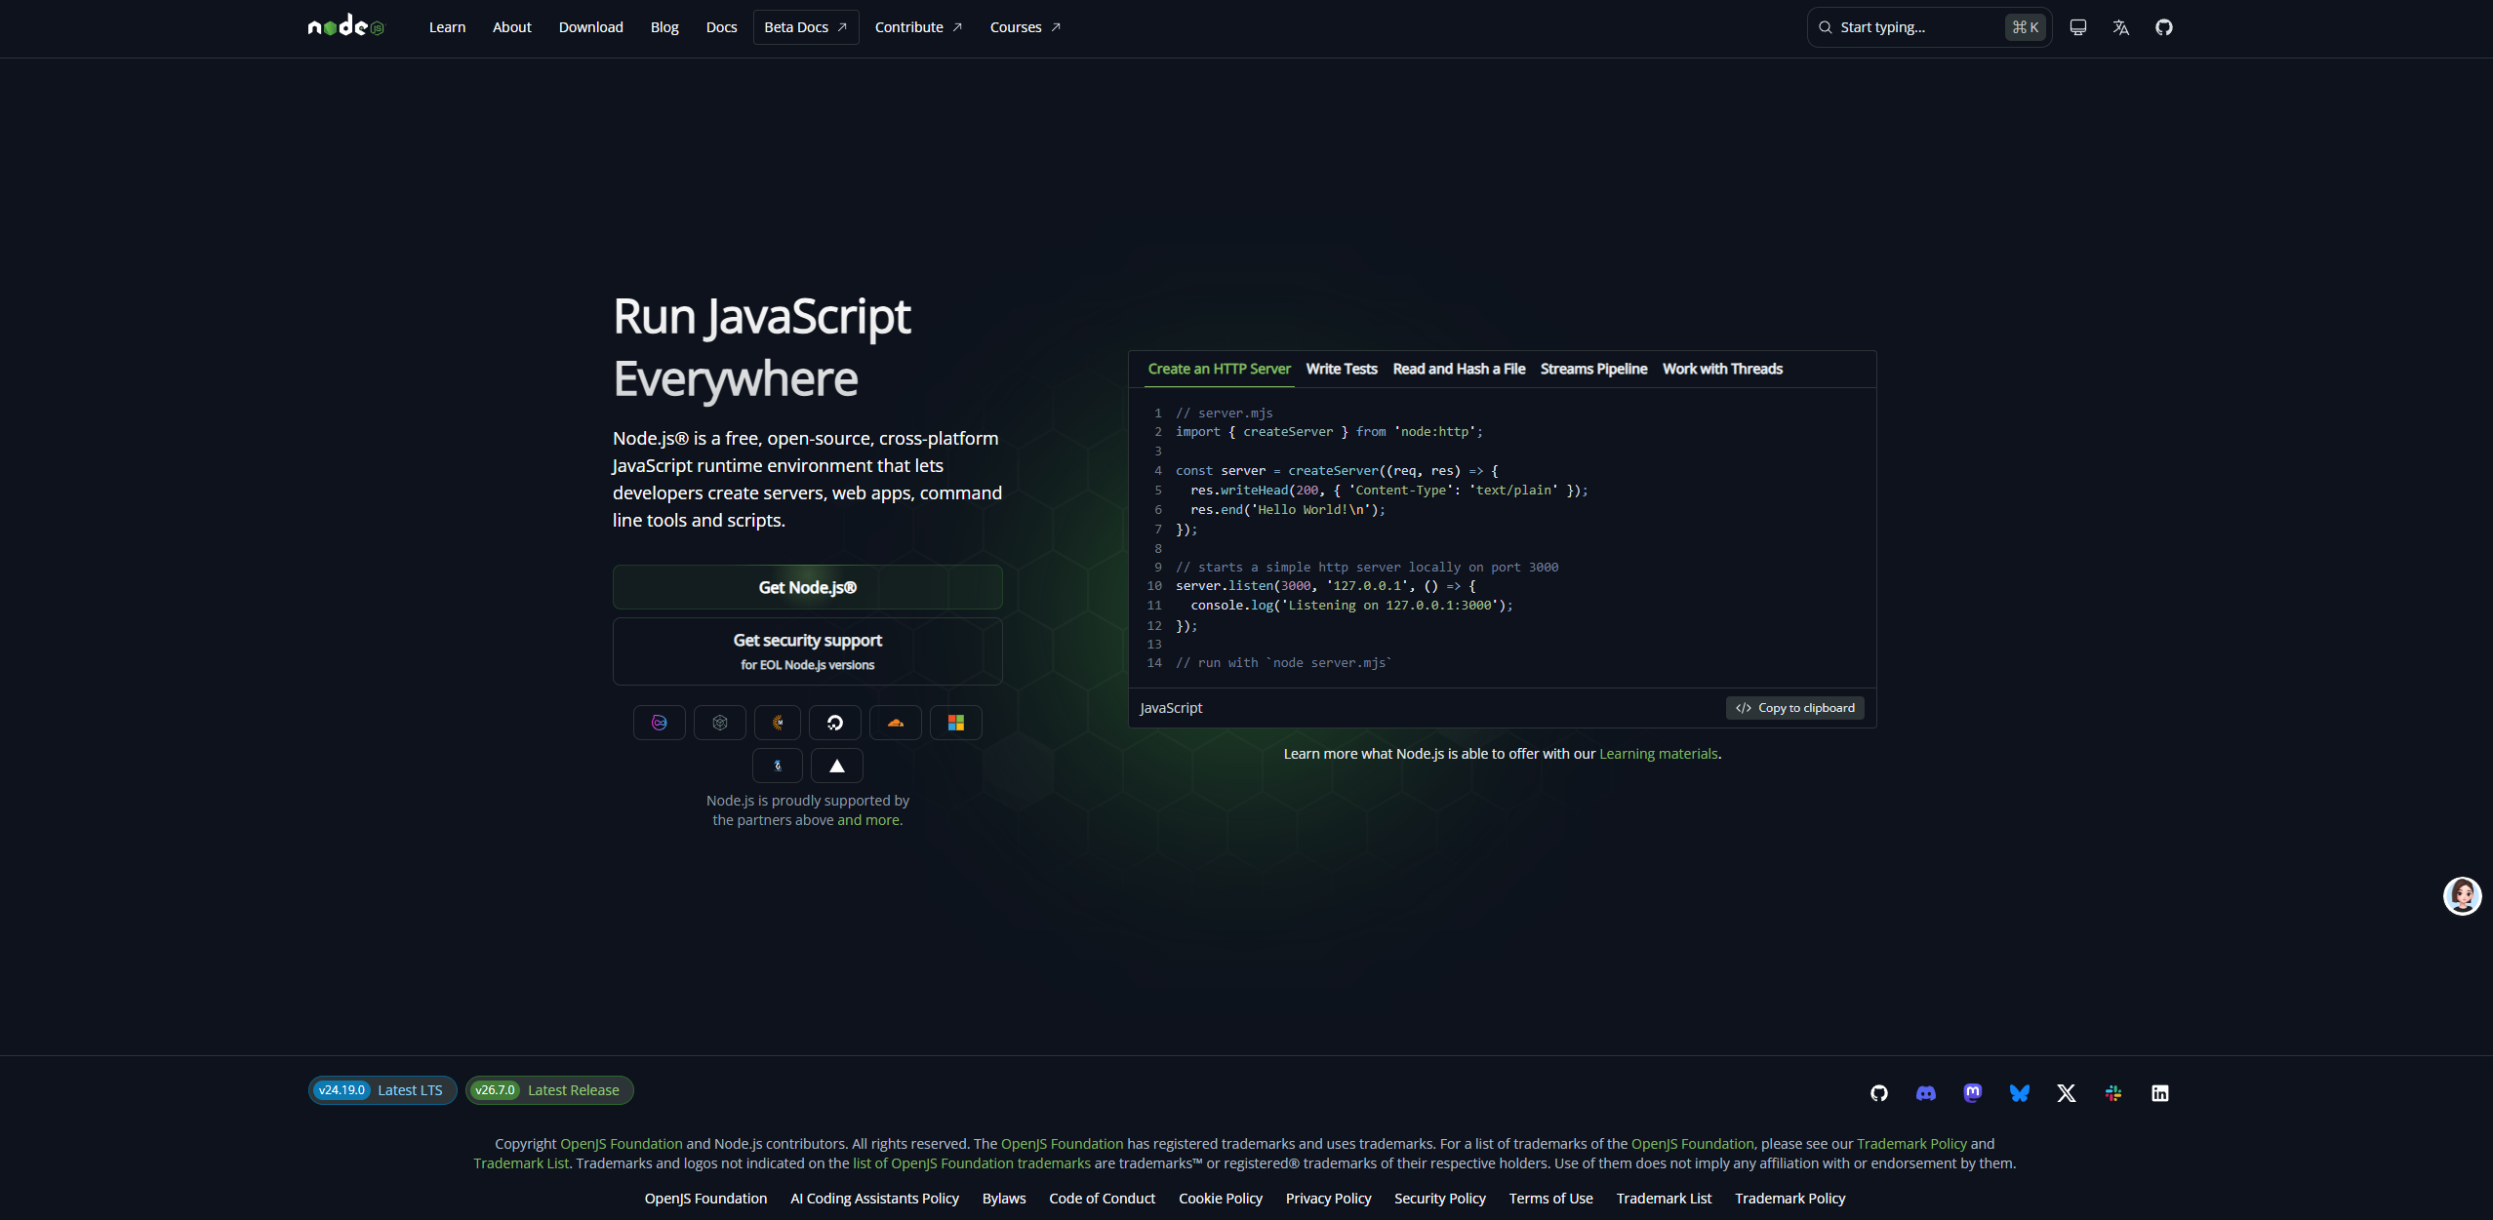Click the blue penguin partner logo

778,766
